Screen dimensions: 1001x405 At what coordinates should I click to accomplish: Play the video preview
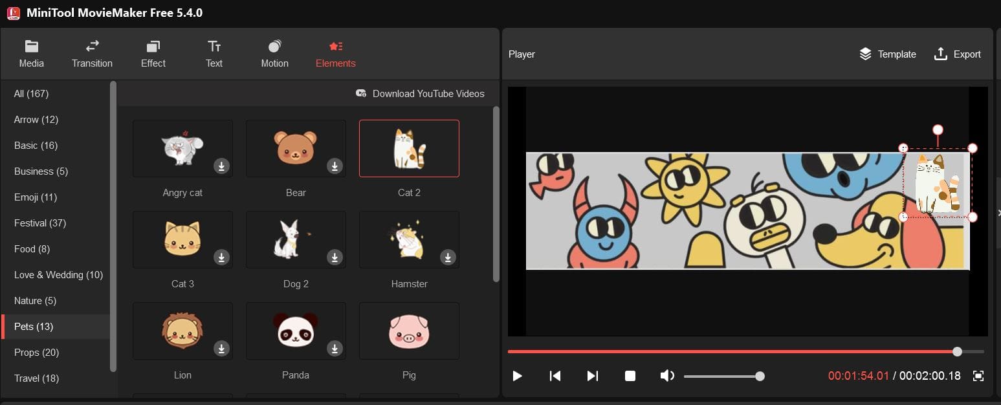[x=517, y=376]
